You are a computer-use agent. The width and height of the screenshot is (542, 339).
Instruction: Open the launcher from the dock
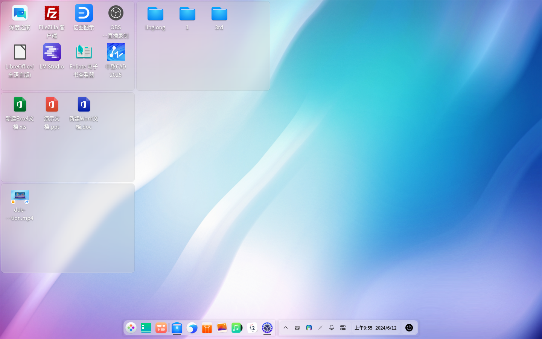[131, 328]
